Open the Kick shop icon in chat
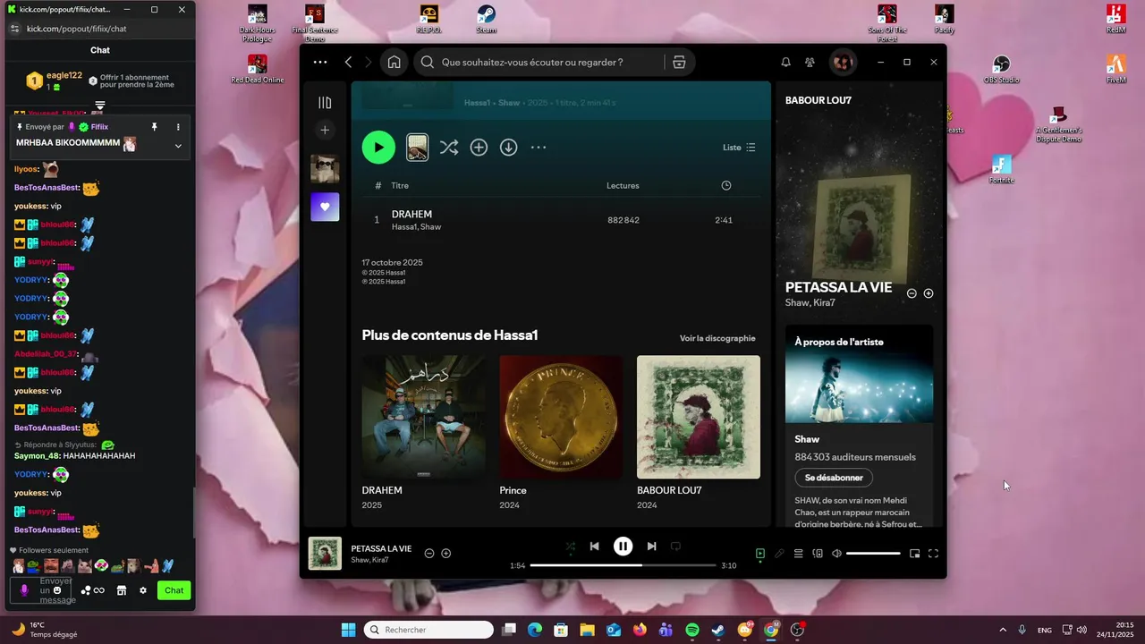The image size is (1145, 644). (x=122, y=590)
